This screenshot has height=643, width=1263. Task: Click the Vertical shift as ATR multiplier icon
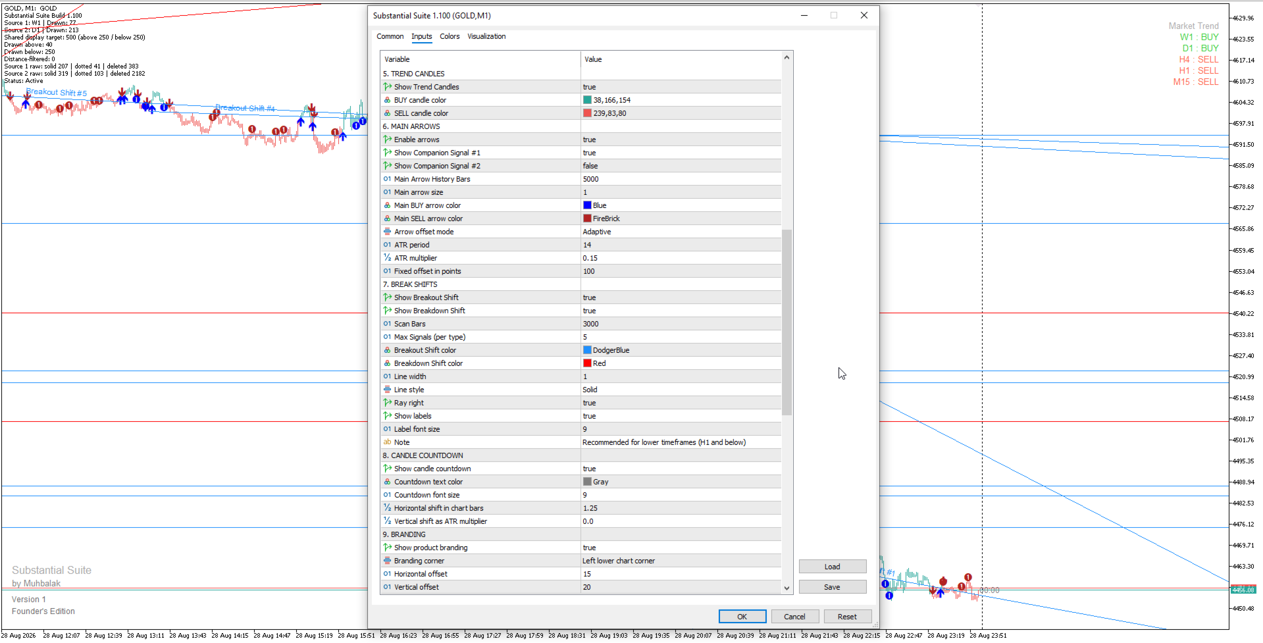pyautogui.click(x=388, y=521)
